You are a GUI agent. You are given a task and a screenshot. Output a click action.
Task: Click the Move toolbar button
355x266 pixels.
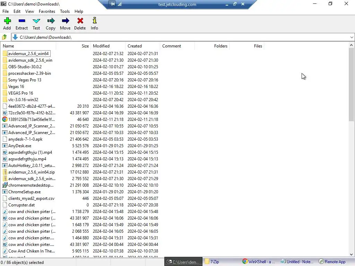click(65, 24)
